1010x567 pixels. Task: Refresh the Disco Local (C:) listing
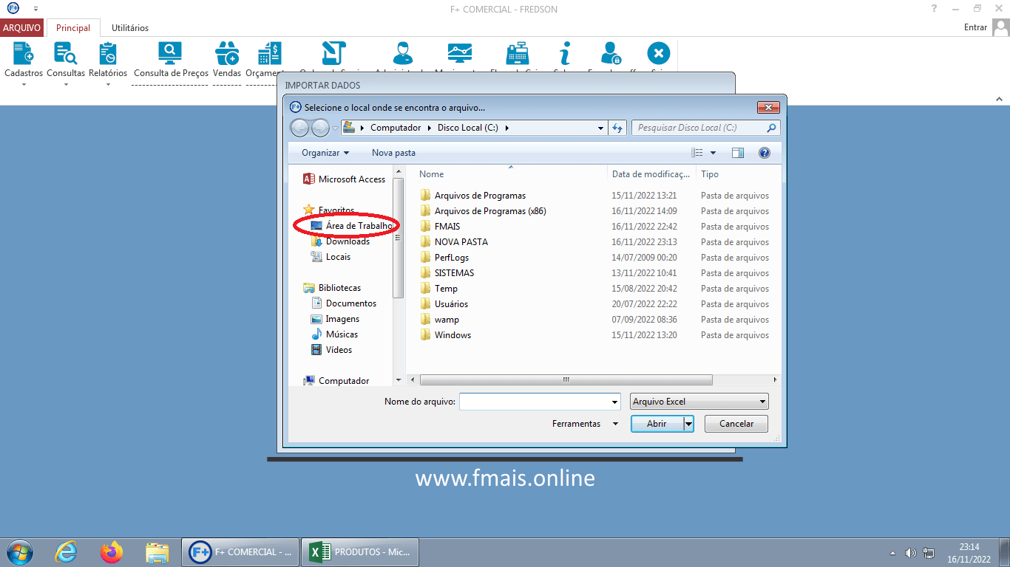click(x=618, y=128)
